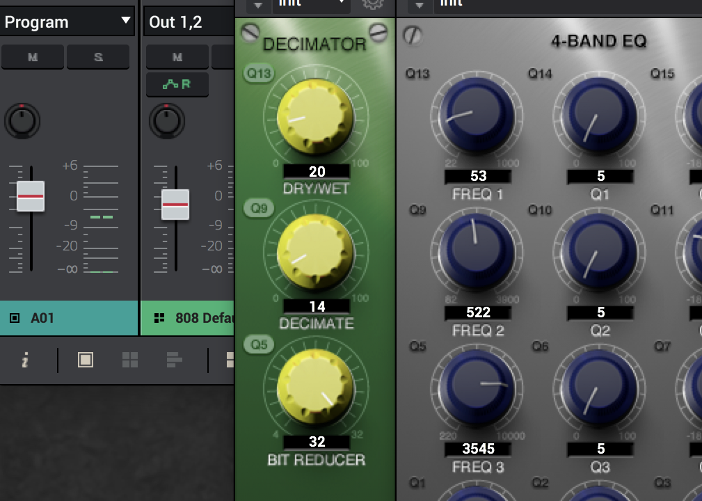The height and width of the screenshot is (501, 702).
Task: Click the FREQ 3 value field showing 3545
Action: tap(478, 449)
